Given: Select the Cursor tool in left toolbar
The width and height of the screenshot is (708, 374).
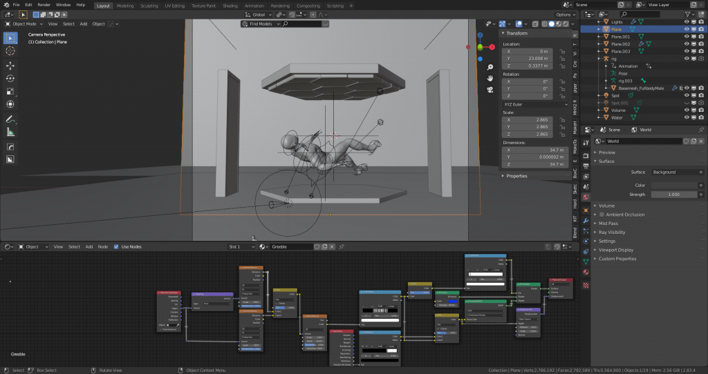Looking at the screenshot, I should point(10,51).
